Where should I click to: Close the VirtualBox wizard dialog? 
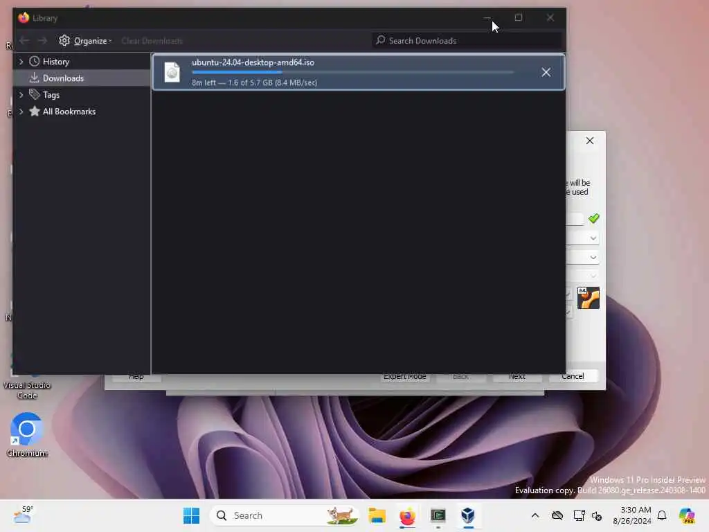590,141
